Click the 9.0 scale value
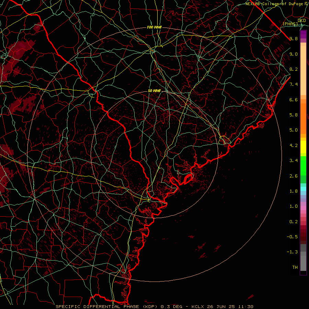 point(294,54)
